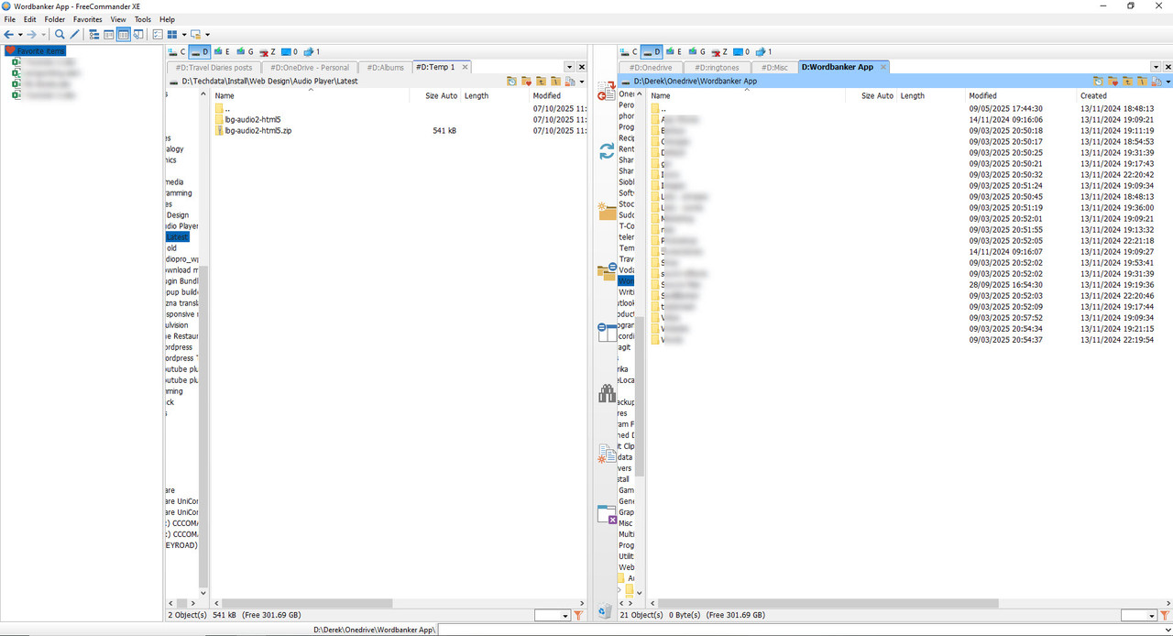The height and width of the screenshot is (636, 1173).
Task: Toggle the single panel layout icon
Action: (x=109, y=35)
